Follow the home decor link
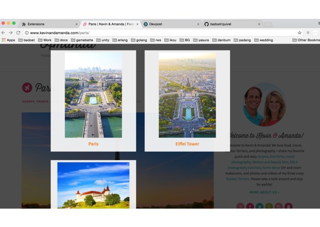This screenshot has height=227, width=320. [x=271, y=168]
